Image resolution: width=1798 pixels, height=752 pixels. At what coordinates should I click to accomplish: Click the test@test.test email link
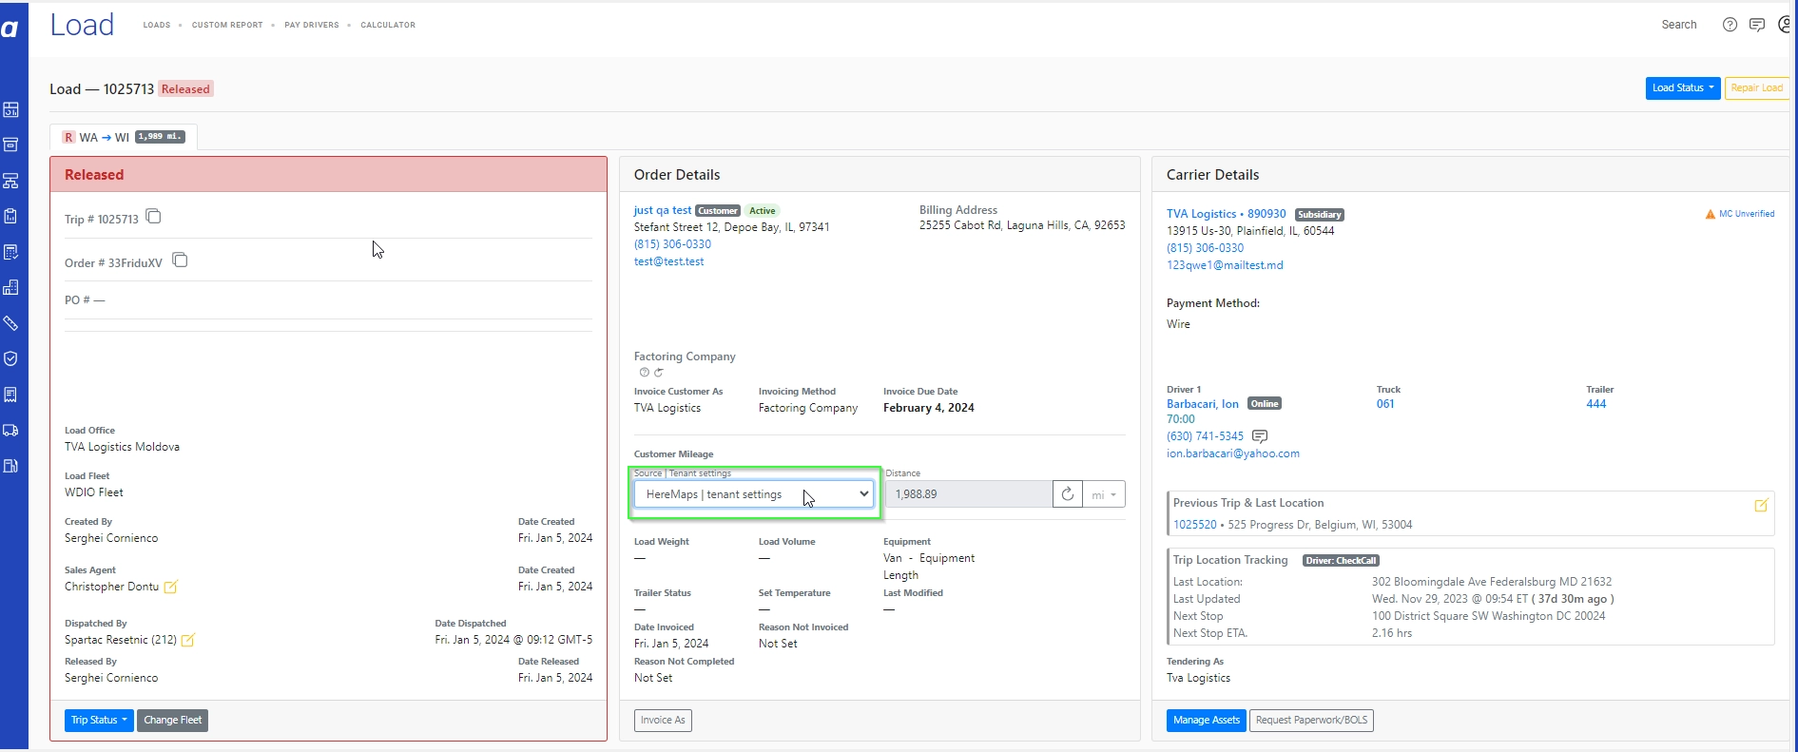(669, 261)
